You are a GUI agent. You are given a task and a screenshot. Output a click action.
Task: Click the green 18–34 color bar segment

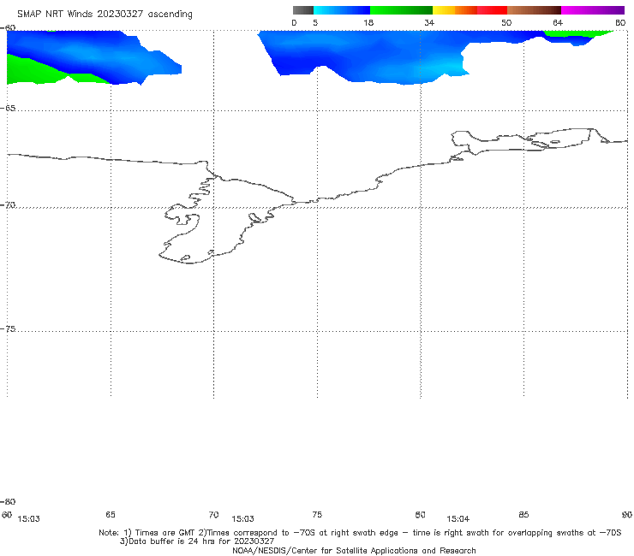point(402,10)
